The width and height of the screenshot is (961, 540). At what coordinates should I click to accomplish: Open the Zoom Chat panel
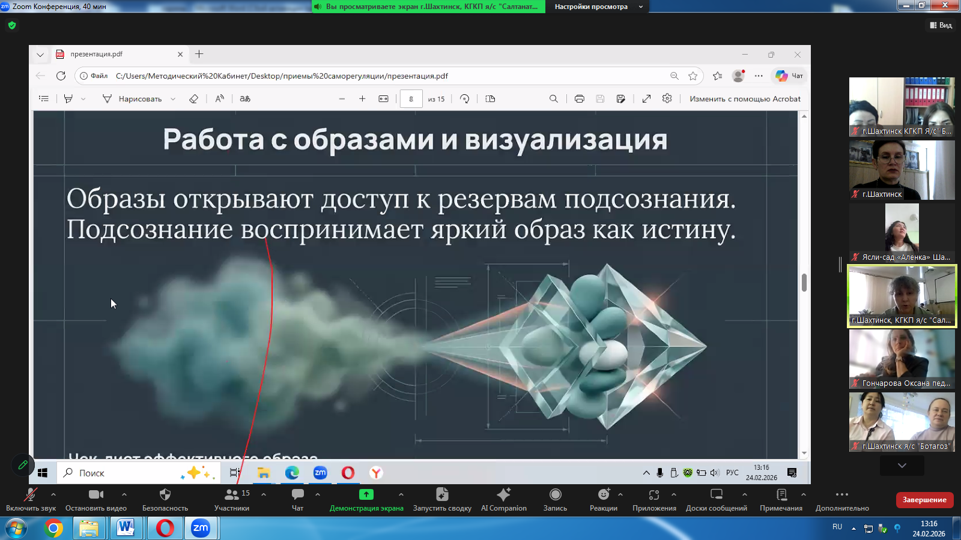coord(297,495)
